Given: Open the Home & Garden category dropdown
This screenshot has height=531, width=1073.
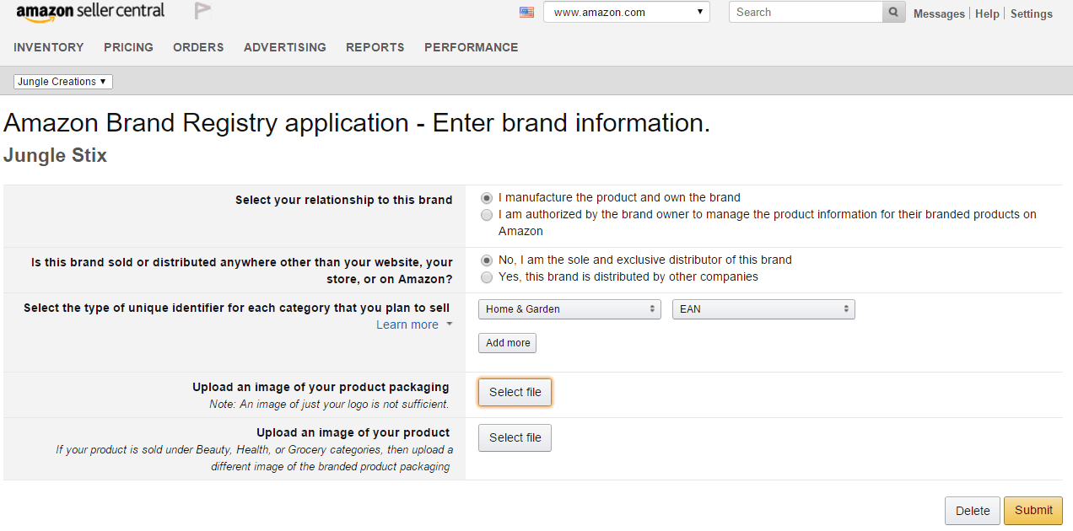Looking at the screenshot, I should click(x=571, y=309).
